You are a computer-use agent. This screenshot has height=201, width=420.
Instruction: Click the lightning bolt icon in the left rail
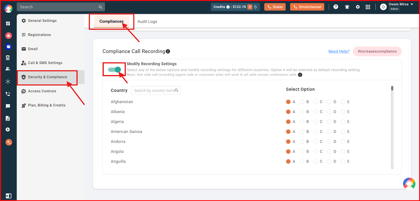pos(8,130)
